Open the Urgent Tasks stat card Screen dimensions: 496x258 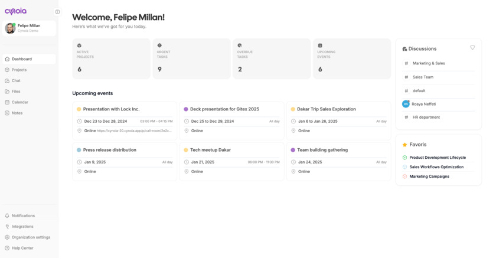pos(191,58)
